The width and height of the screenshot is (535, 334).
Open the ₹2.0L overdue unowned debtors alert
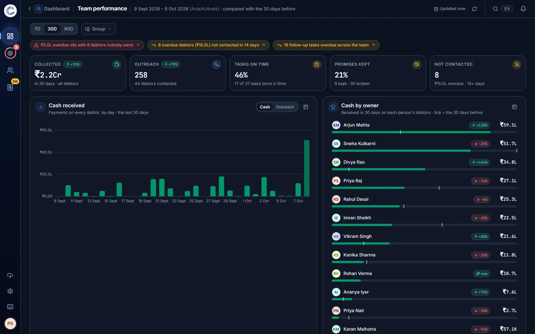click(87, 45)
